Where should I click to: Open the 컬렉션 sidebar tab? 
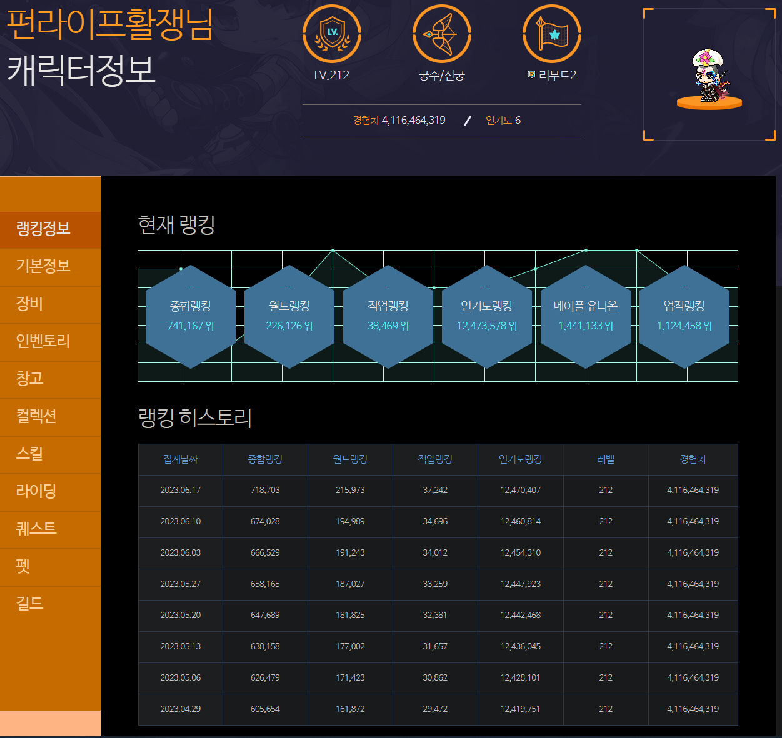(x=50, y=417)
